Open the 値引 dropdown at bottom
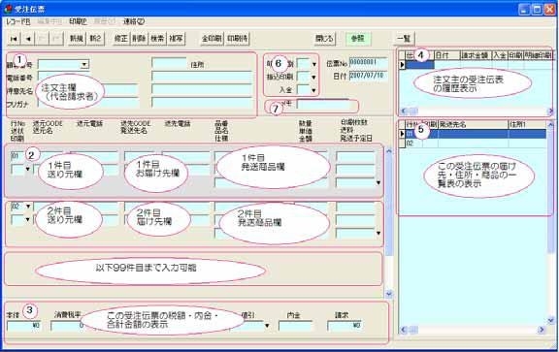559x352 pixels. (267, 326)
